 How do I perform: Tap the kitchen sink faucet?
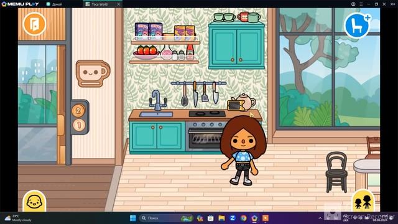[x=157, y=100]
